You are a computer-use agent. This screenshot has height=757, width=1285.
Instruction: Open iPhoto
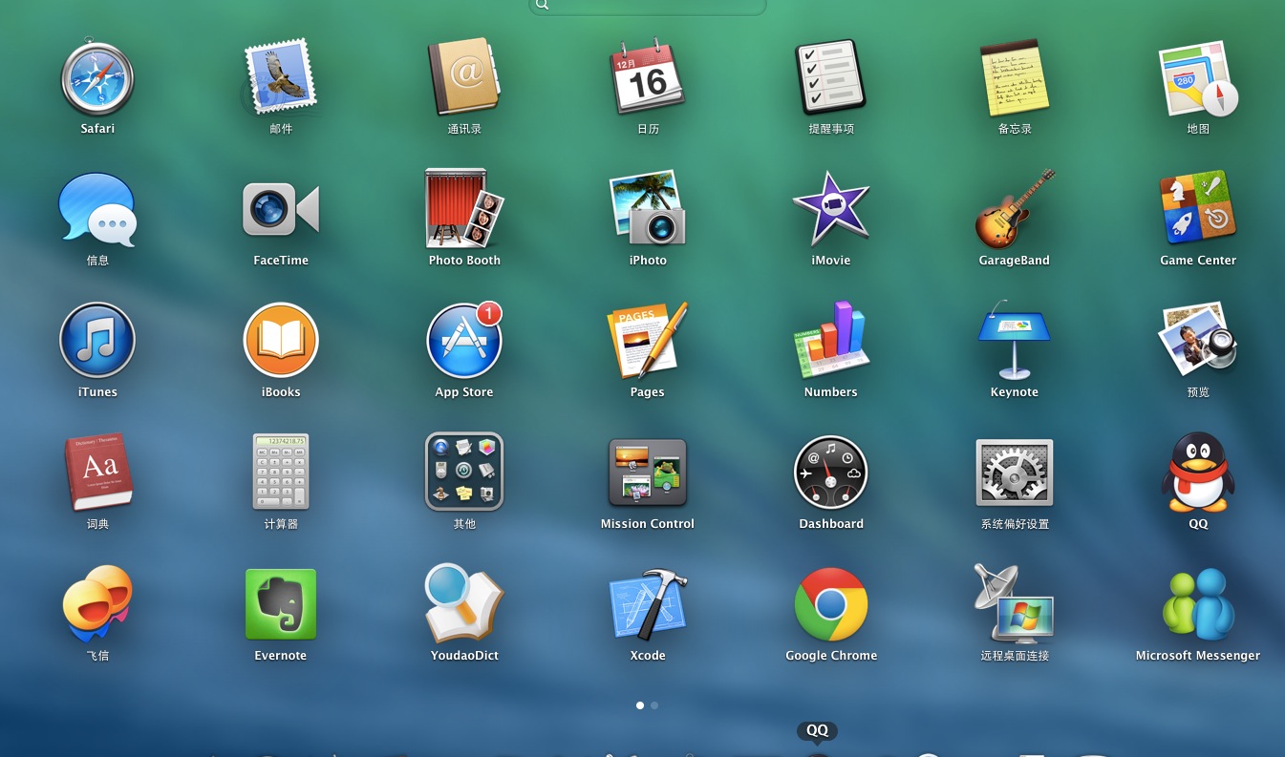[x=648, y=209]
